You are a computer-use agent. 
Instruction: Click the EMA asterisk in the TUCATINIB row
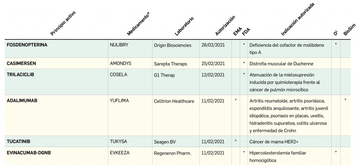[236, 141]
